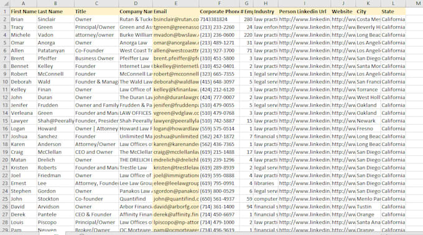Image resolution: width=423 pixels, height=235 pixels.
Task: Select the 'Frudden' last name cell
Action: coord(55,105)
